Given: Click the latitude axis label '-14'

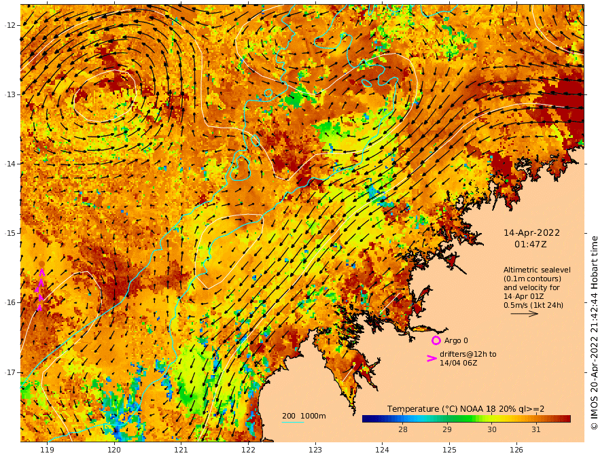Looking at the screenshot, I should click(x=10, y=164).
